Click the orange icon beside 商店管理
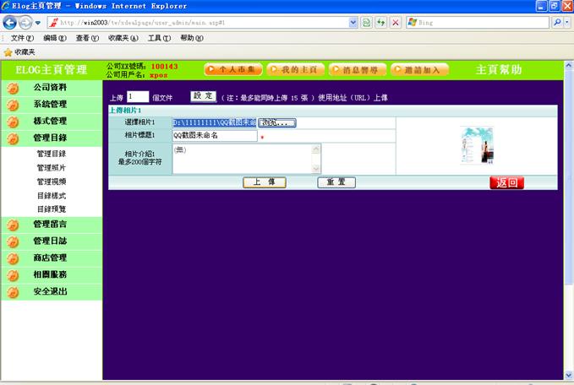 pos(13,258)
